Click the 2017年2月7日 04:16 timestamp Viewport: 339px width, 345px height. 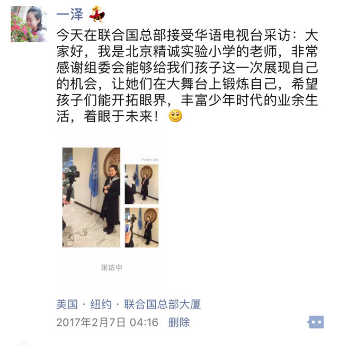[x=108, y=322]
